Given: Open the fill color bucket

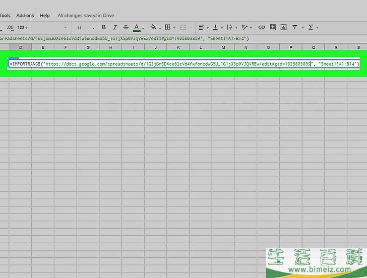Looking at the screenshot, I should (153, 27).
